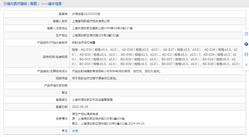Click the filing date 2021-06-29
The image size is (249, 137).
tap(80, 107)
